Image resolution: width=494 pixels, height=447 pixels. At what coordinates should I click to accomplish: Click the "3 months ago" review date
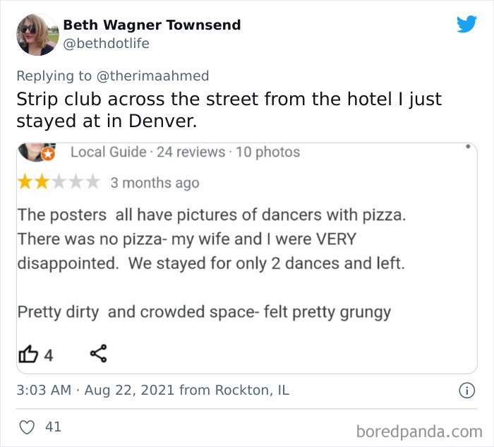[x=155, y=183]
